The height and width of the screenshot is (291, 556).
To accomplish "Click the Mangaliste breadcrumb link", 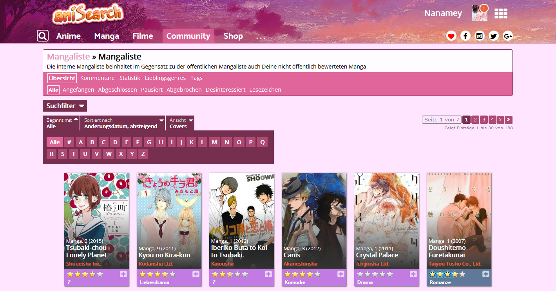I will tap(68, 57).
